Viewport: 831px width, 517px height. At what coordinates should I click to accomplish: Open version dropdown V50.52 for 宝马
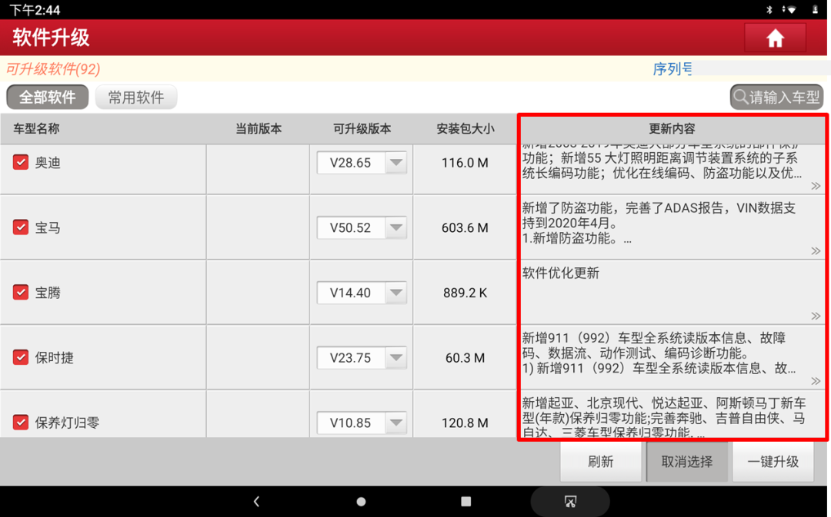[x=362, y=227]
